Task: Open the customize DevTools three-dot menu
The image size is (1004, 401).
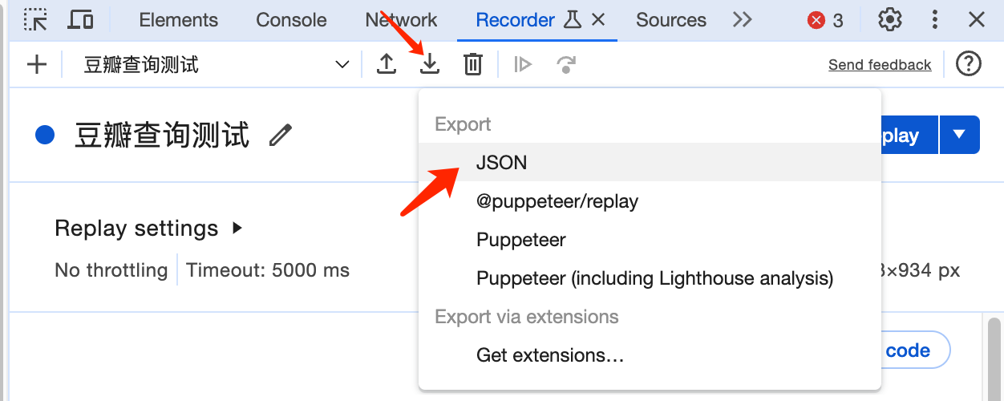Action: (935, 20)
